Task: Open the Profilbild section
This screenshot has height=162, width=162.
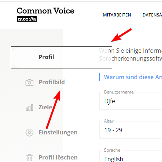Action: (x=52, y=82)
